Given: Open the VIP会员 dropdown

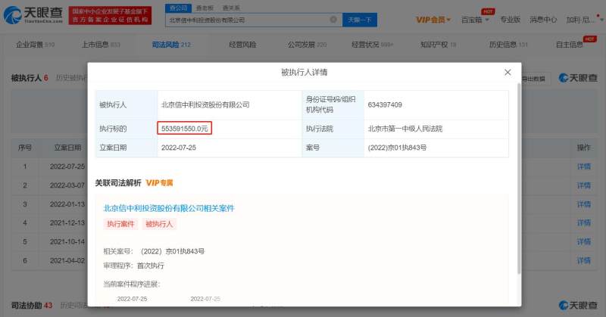Looking at the screenshot, I should tap(433, 20).
